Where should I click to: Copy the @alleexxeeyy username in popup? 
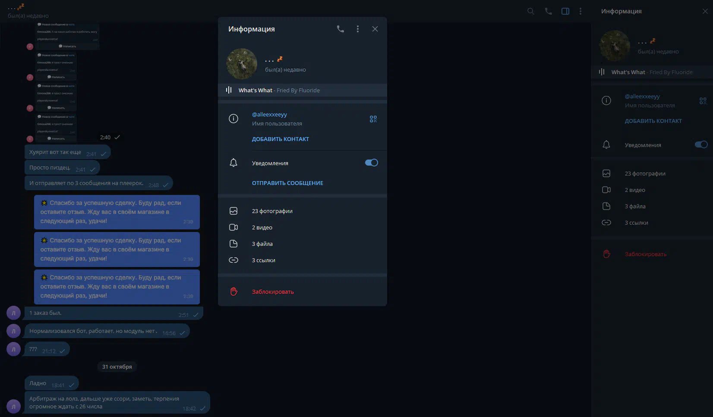[269, 115]
